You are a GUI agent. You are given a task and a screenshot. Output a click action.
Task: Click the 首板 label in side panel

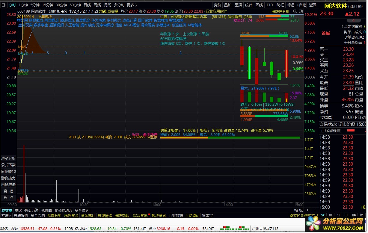[326, 33]
